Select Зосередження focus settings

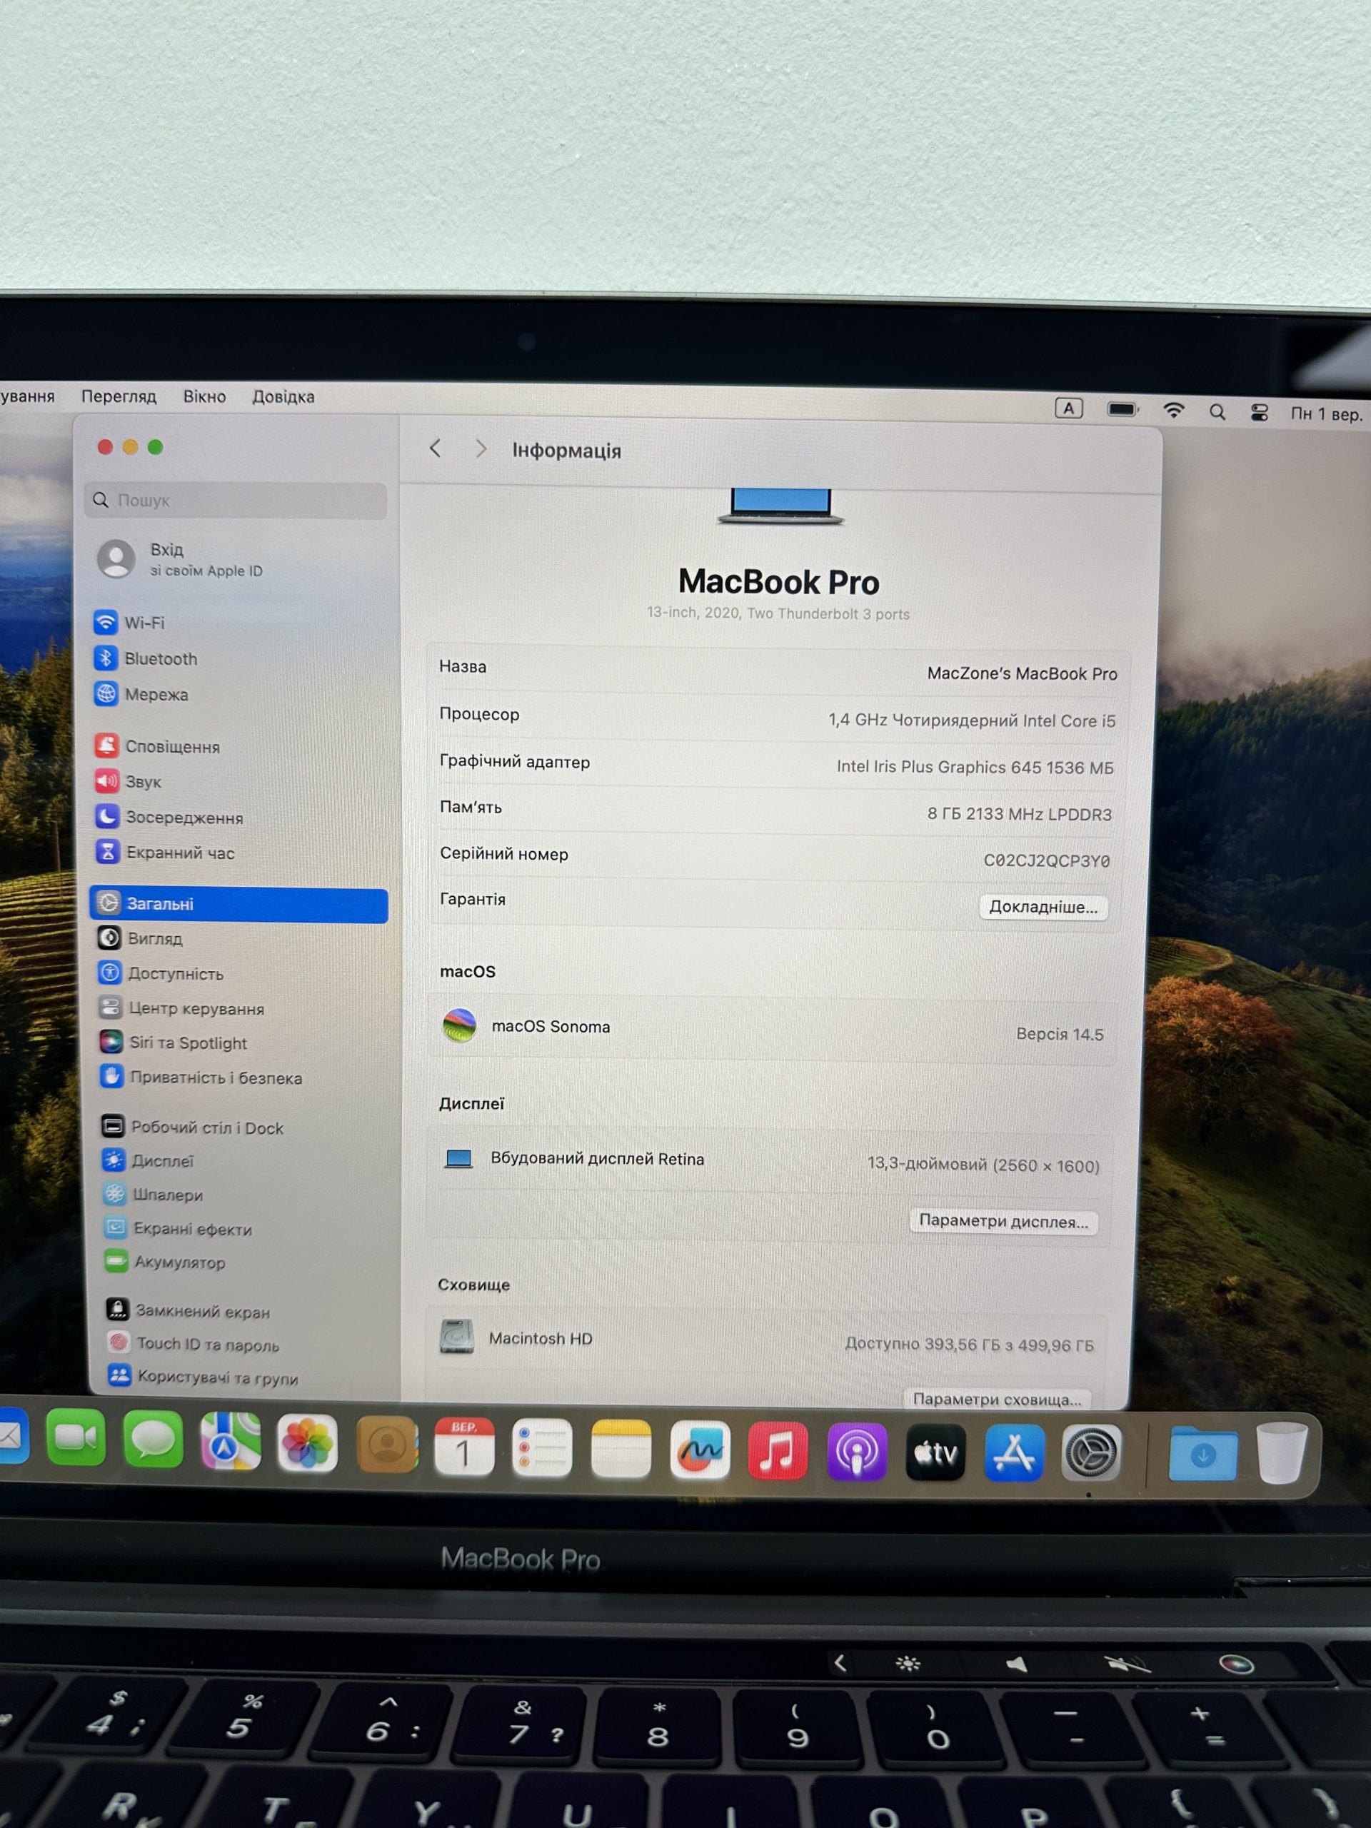pos(169,818)
